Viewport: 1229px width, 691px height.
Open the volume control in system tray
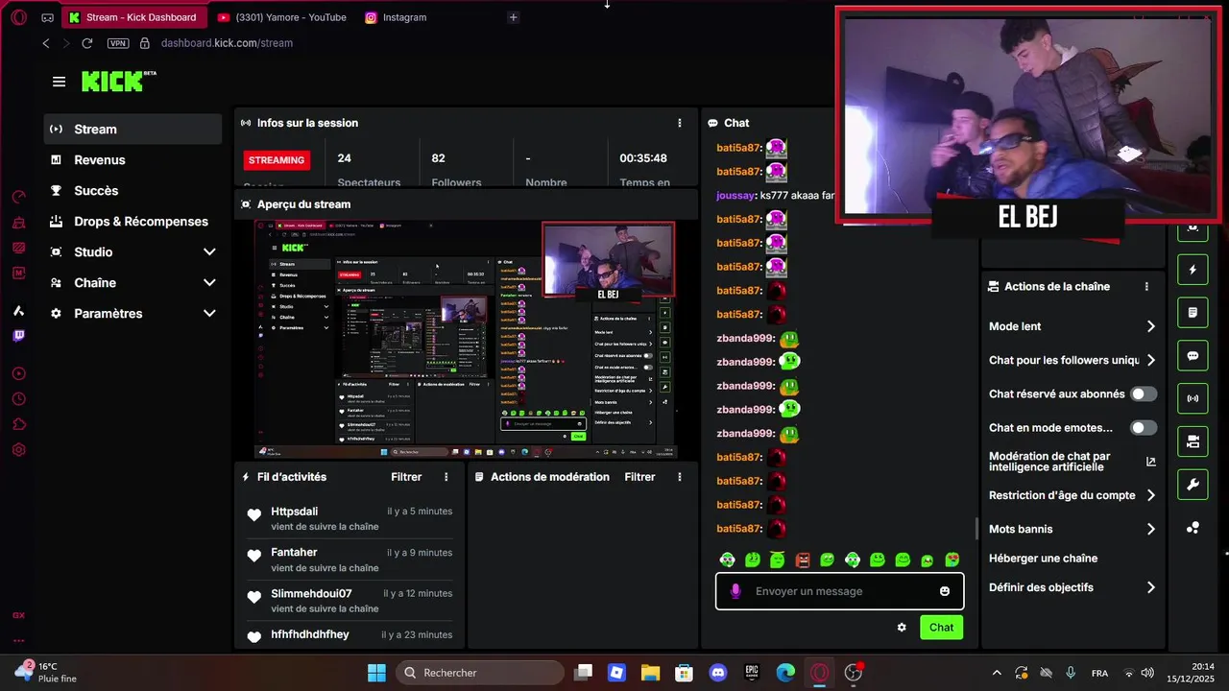click(x=1147, y=673)
